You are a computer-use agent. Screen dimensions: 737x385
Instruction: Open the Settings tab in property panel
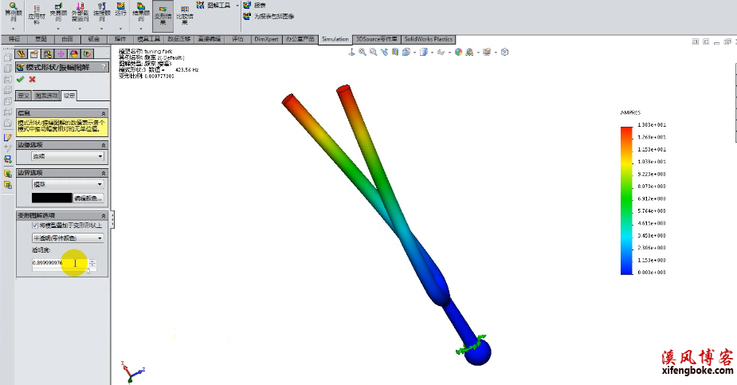[x=69, y=96]
